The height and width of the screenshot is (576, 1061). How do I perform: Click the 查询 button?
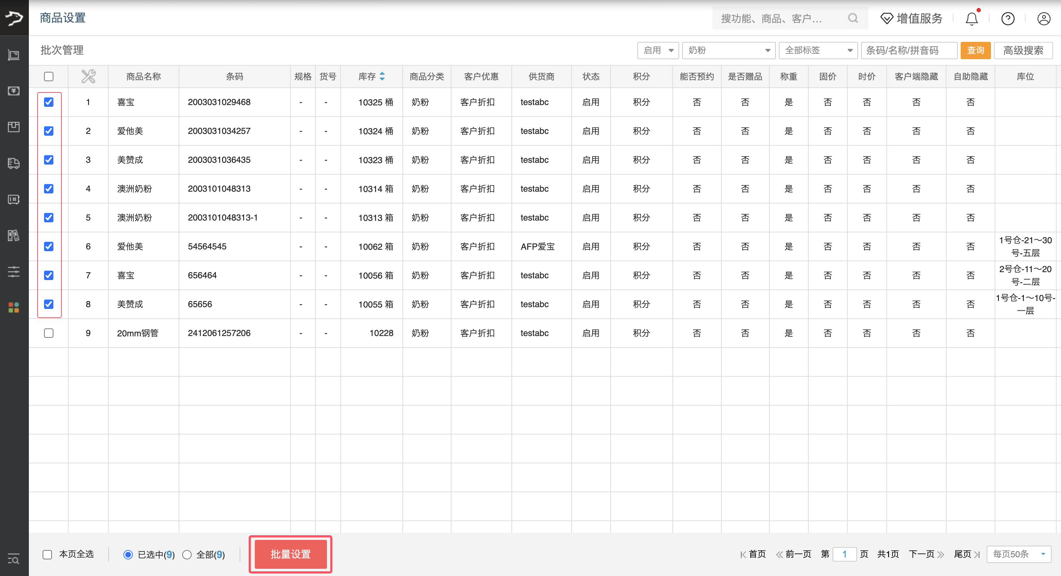[975, 50]
